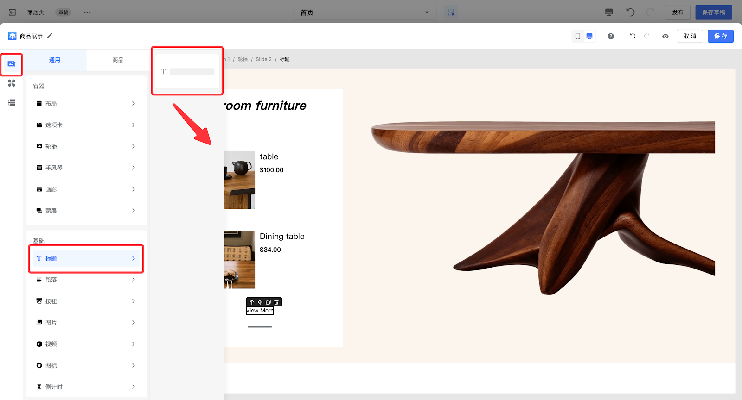Click the help question mark icon
This screenshot has height=400, width=742.
(611, 36)
